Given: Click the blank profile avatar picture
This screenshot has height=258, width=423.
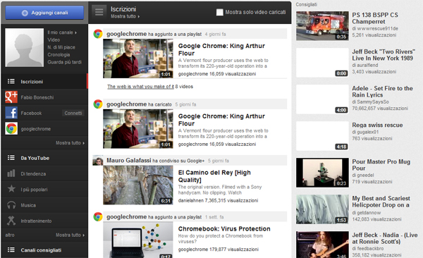Looking at the screenshot, I should tap(24, 47).
